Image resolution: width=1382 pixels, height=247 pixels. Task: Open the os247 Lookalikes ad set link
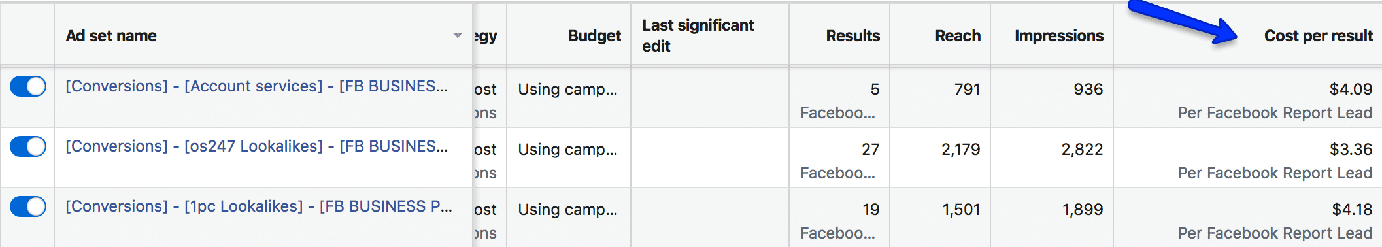256,146
